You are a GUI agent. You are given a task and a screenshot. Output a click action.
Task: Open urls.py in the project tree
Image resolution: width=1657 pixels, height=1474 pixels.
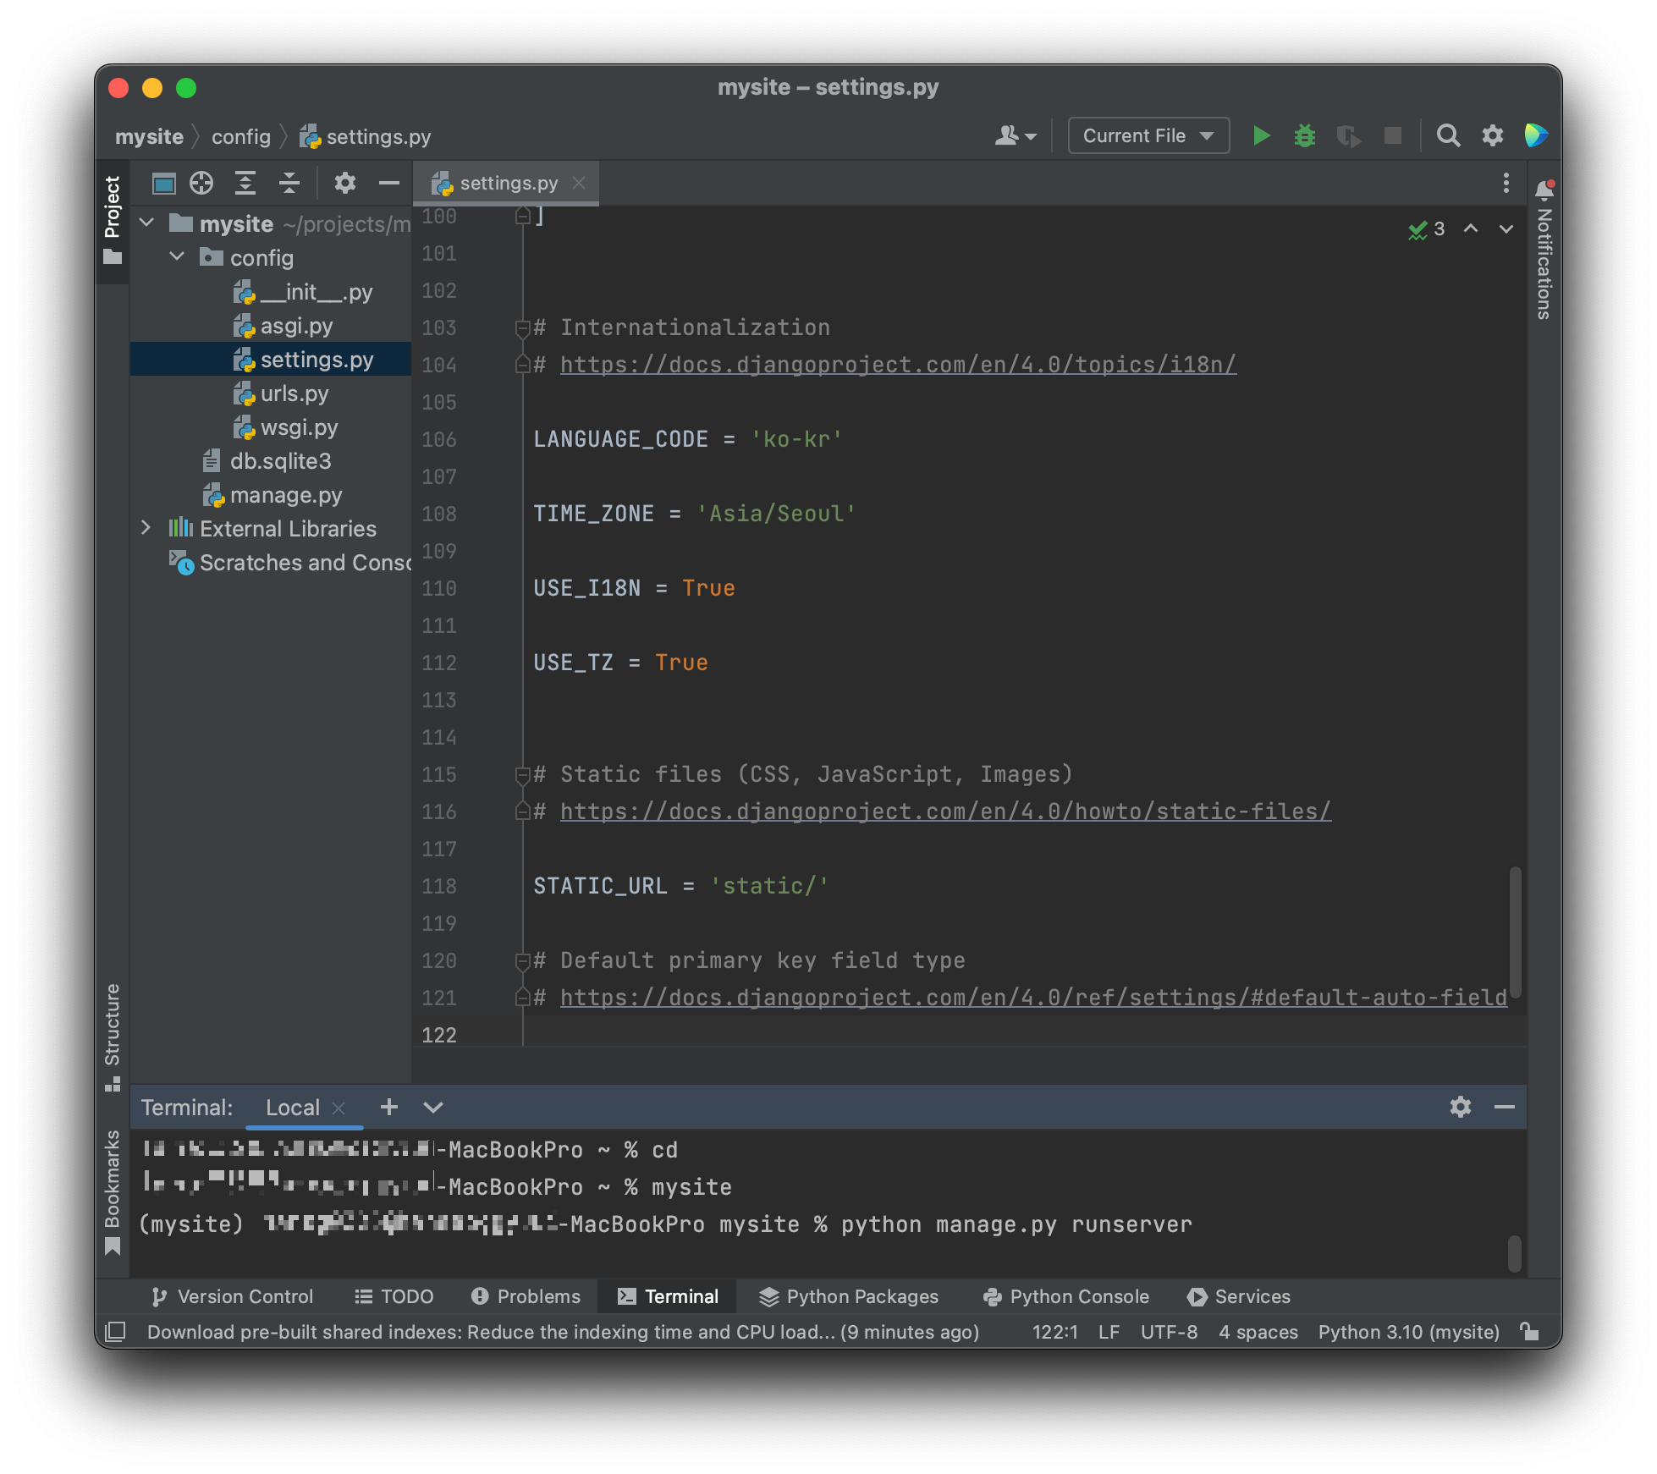[294, 393]
